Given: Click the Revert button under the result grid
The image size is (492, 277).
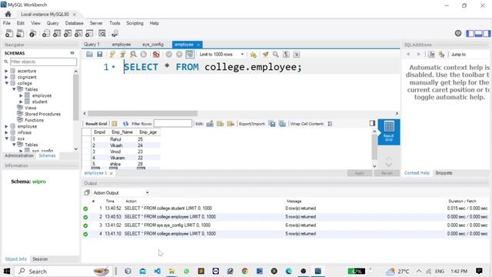Looking at the screenshot, I should [387, 173].
